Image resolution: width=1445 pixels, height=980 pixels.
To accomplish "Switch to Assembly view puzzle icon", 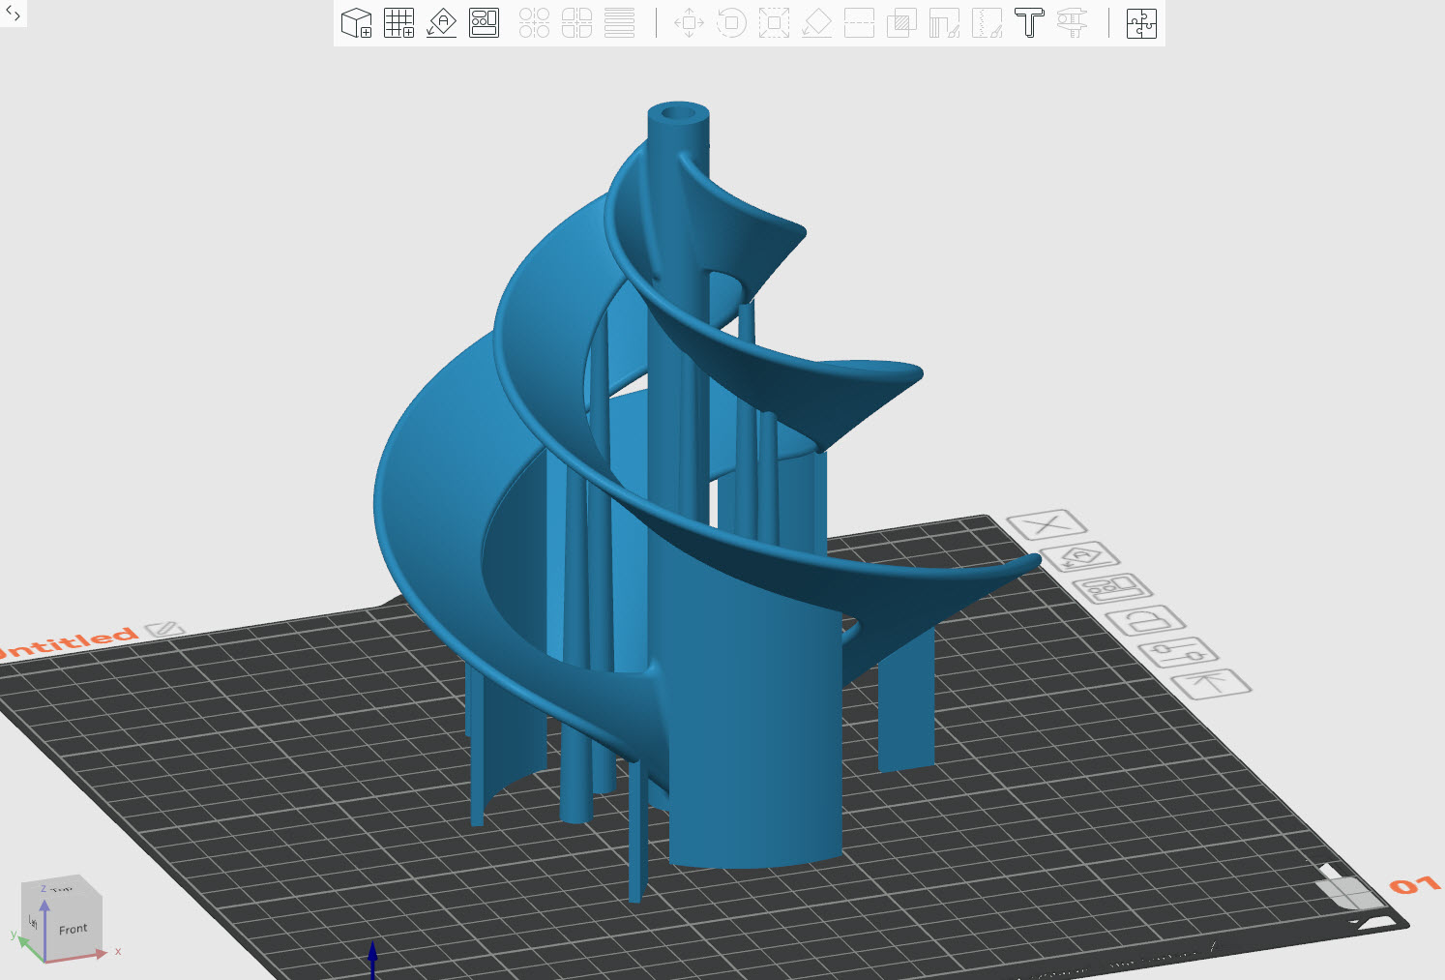I will 1141,22.
